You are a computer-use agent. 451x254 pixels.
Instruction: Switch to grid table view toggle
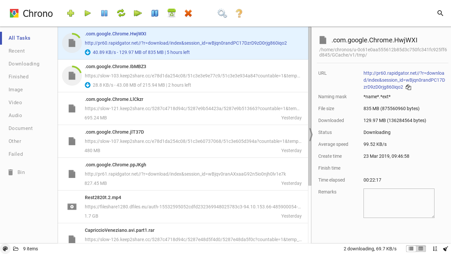click(421, 249)
